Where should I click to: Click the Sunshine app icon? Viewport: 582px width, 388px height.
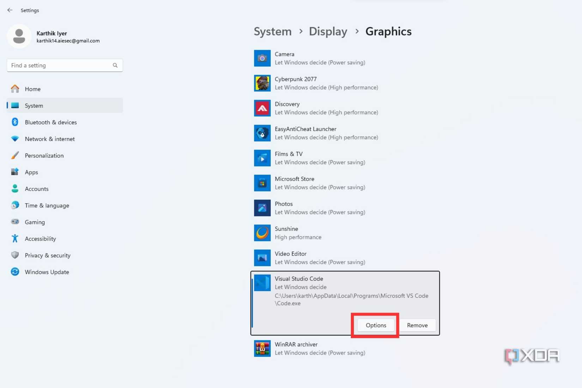[x=262, y=233]
